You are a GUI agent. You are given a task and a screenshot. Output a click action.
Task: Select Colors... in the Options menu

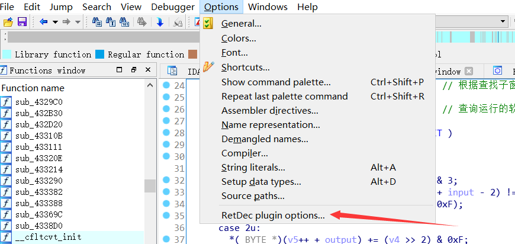click(x=239, y=38)
